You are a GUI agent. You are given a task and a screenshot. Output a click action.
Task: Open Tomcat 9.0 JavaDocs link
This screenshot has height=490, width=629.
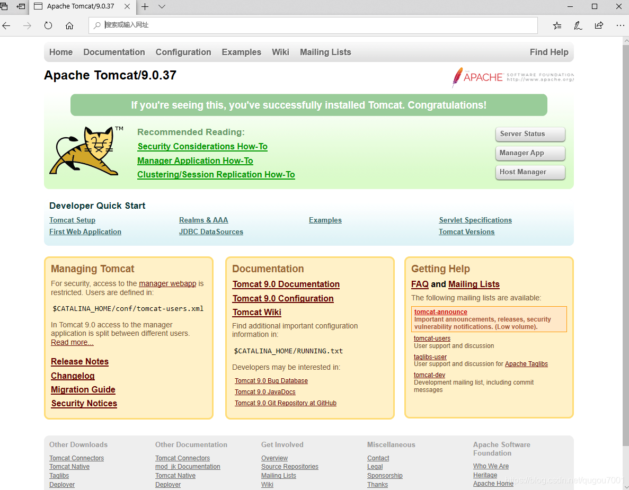point(265,392)
